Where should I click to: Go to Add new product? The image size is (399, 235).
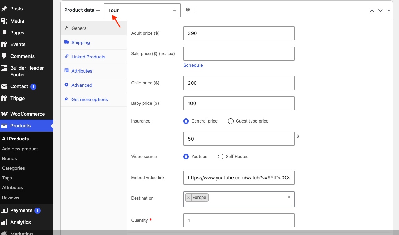click(20, 149)
